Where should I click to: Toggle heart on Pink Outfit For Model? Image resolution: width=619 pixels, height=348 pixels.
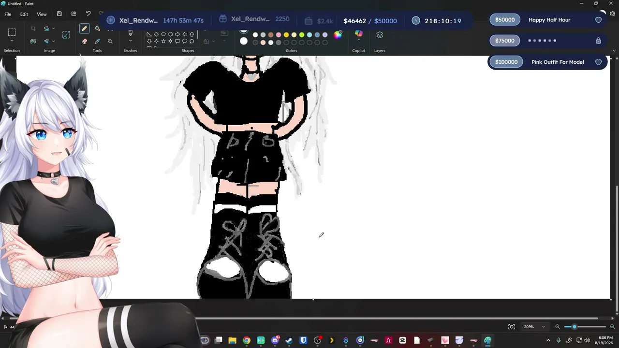pyautogui.click(x=598, y=62)
